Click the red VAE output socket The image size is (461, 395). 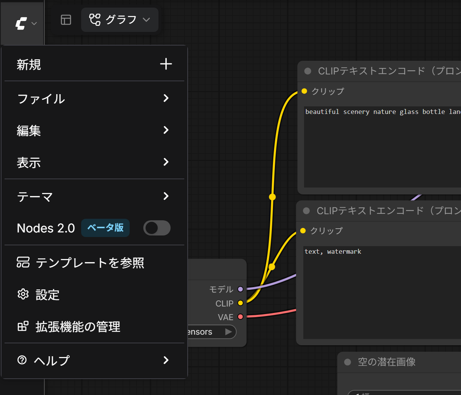pos(240,317)
